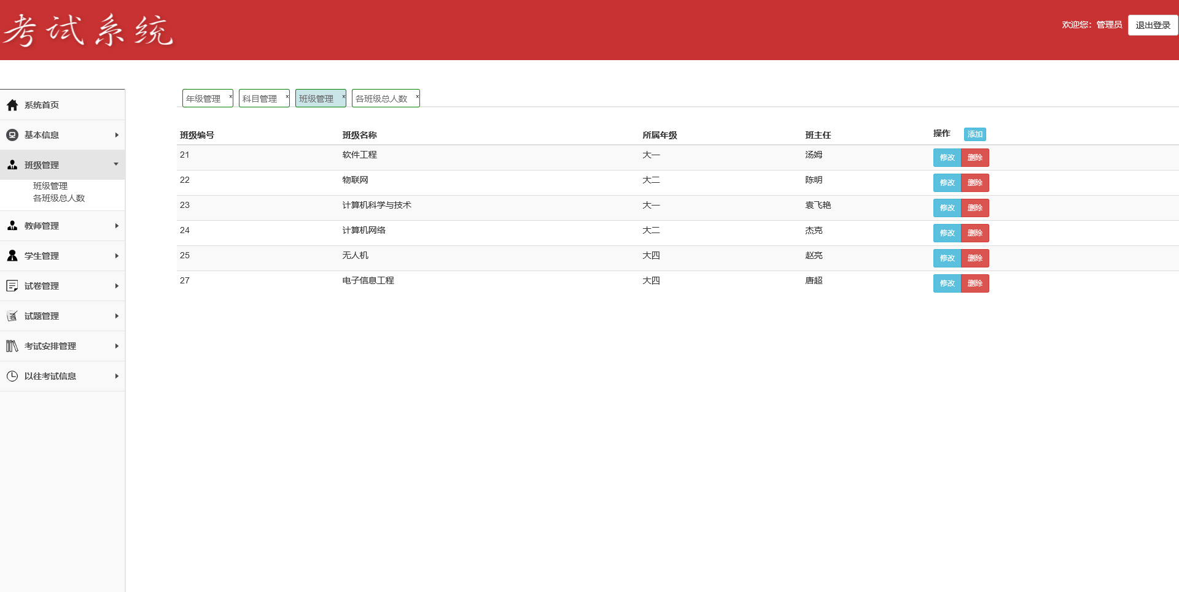The image size is (1179, 592).
Task: Close the 年级管理 tab with its x
Action: coord(230,96)
